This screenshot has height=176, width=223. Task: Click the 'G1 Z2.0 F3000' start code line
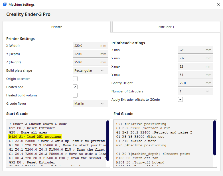pos(57,141)
